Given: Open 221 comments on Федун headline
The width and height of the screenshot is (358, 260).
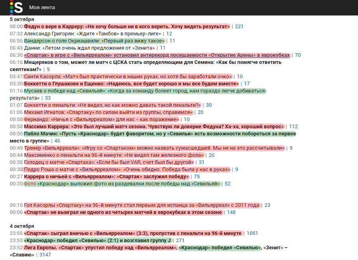Looking at the screenshot, I should pyautogui.click(x=239, y=27).
